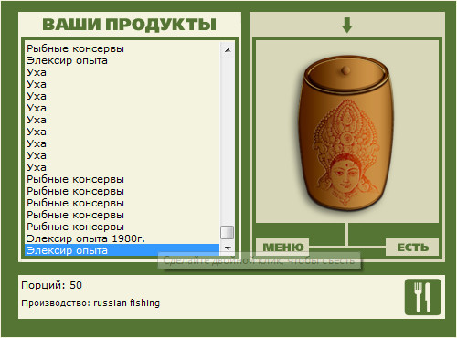457x338 pixels.
Task: Select Рыбные консервы at top of list
Action: tap(122, 48)
